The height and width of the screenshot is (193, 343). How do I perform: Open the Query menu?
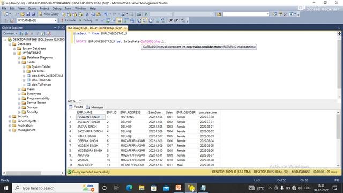coord(32,9)
